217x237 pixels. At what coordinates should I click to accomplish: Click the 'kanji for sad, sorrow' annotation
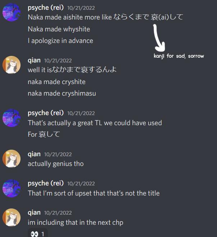179,56
